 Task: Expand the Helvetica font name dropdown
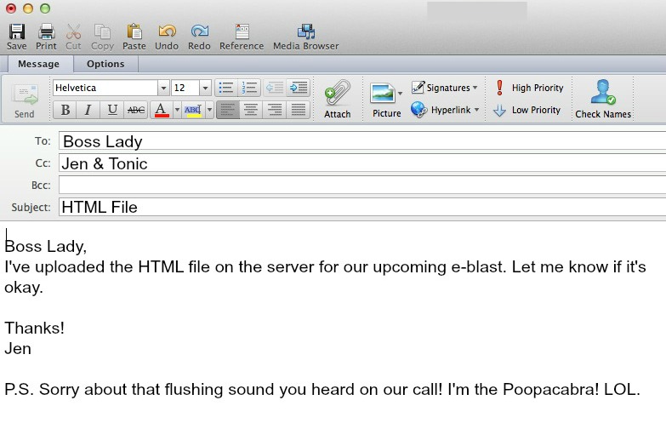coord(162,88)
